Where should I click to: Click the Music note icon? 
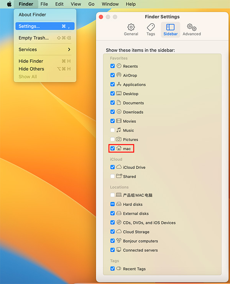click(119, 130)
